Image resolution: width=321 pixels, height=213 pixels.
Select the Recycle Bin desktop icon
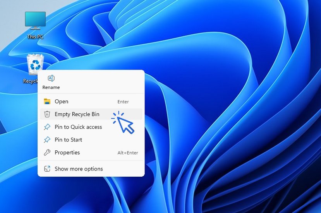[35, 69]
